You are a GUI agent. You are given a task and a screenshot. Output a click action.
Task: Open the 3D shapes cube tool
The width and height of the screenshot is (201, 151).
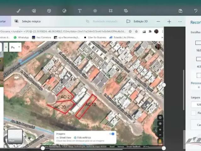49,11
